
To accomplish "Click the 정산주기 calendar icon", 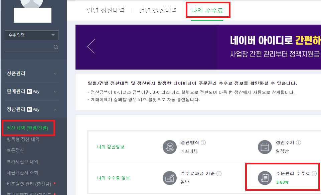I will point(264,147).
